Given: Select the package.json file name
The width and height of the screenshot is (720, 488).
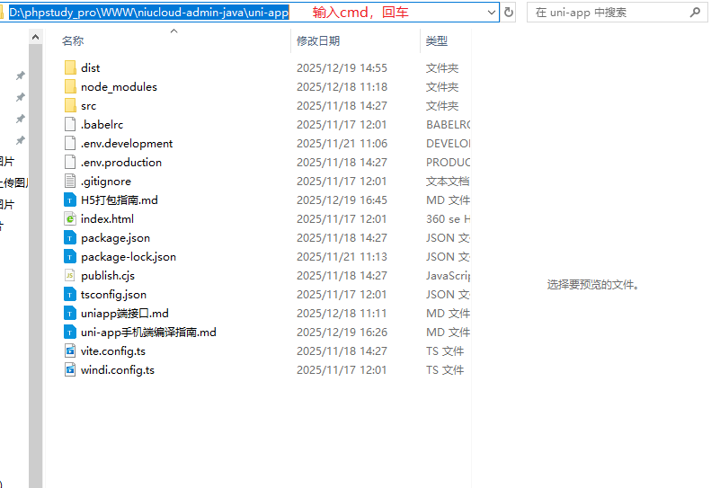Looking at the screenshot, I should [115, 238].
